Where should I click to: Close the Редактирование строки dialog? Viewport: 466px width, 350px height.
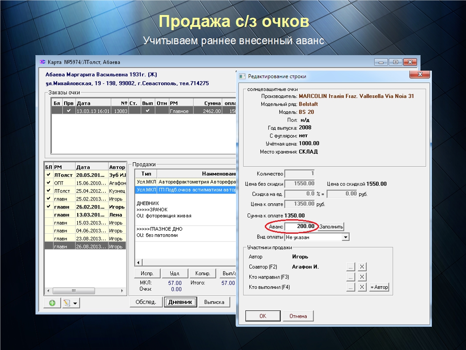[x=419, y=75]
